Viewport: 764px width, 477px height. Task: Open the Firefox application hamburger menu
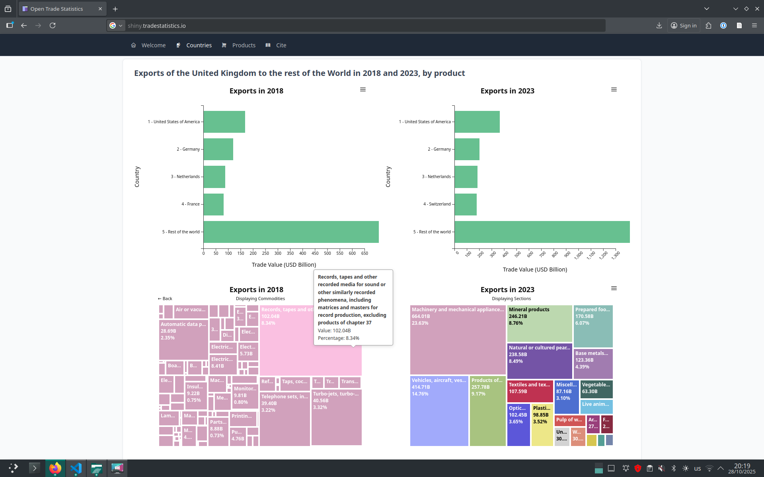[x=754, y=25]
